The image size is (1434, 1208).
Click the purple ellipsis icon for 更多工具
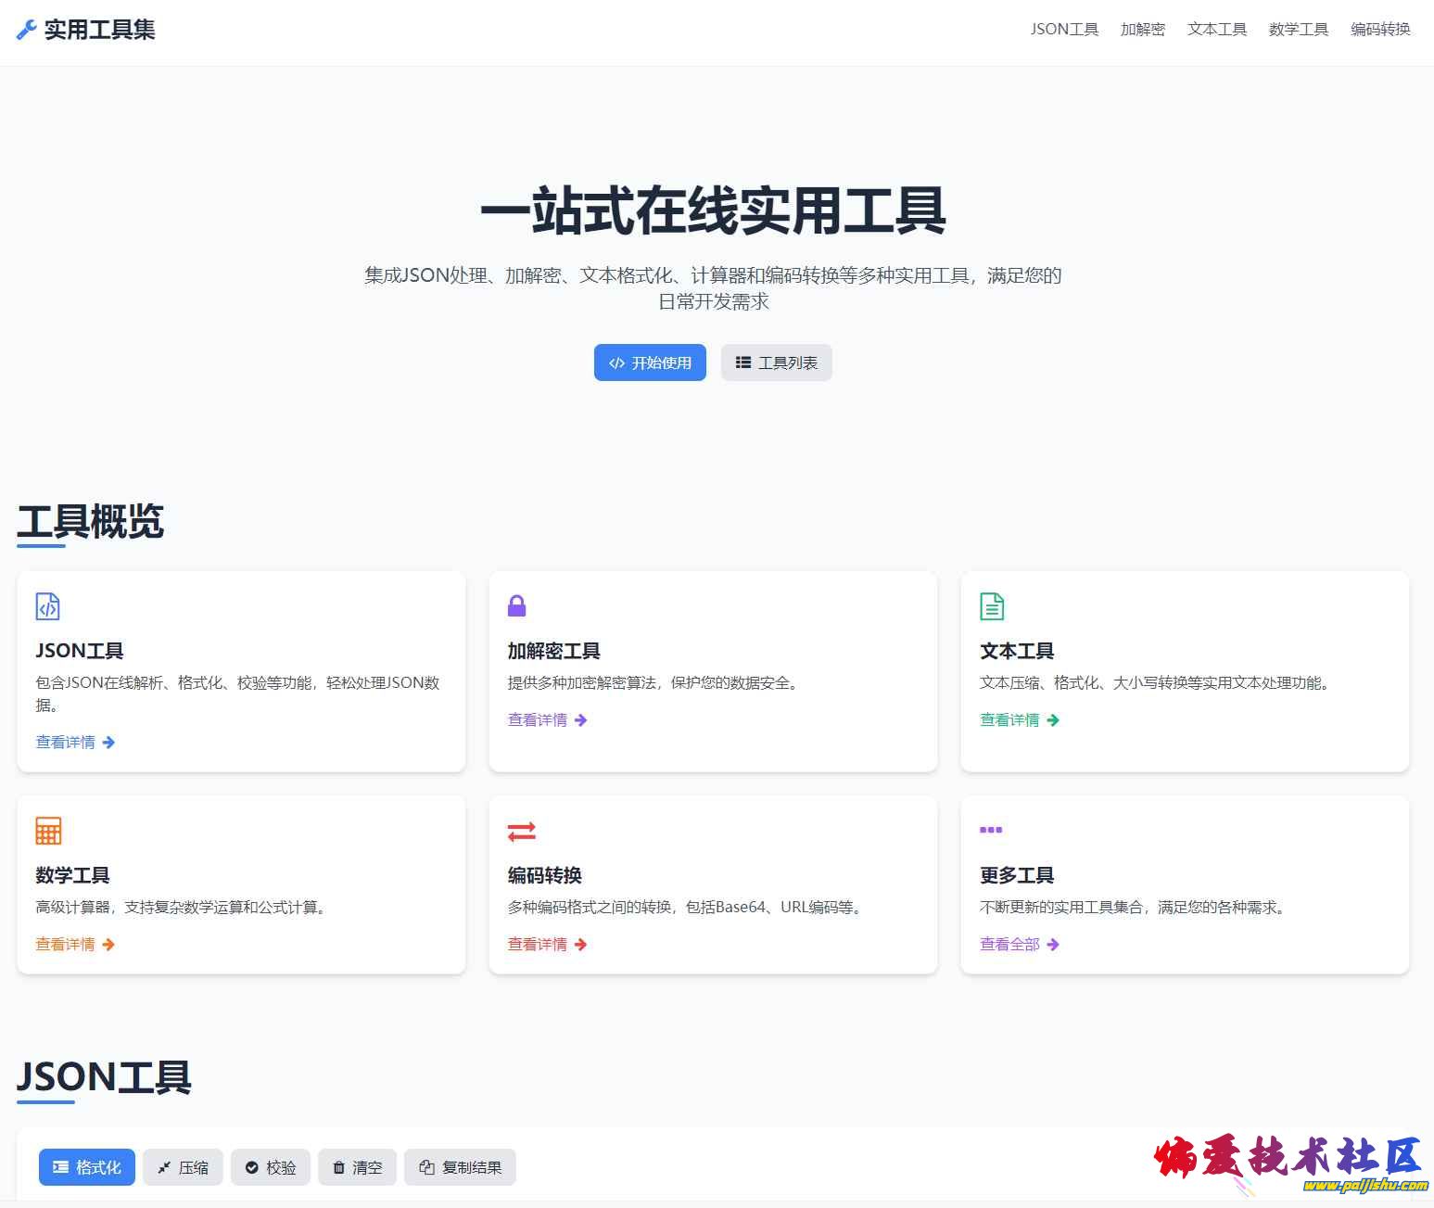click(x=991, y=830)
